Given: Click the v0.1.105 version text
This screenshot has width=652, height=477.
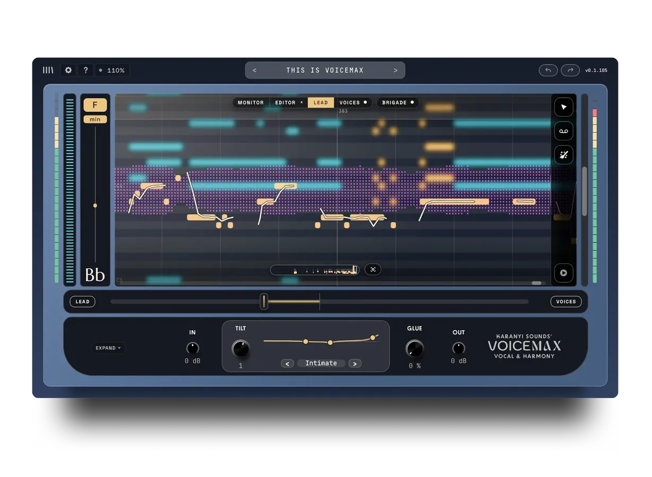Looking at the screenshot, I should click(596, 70).
